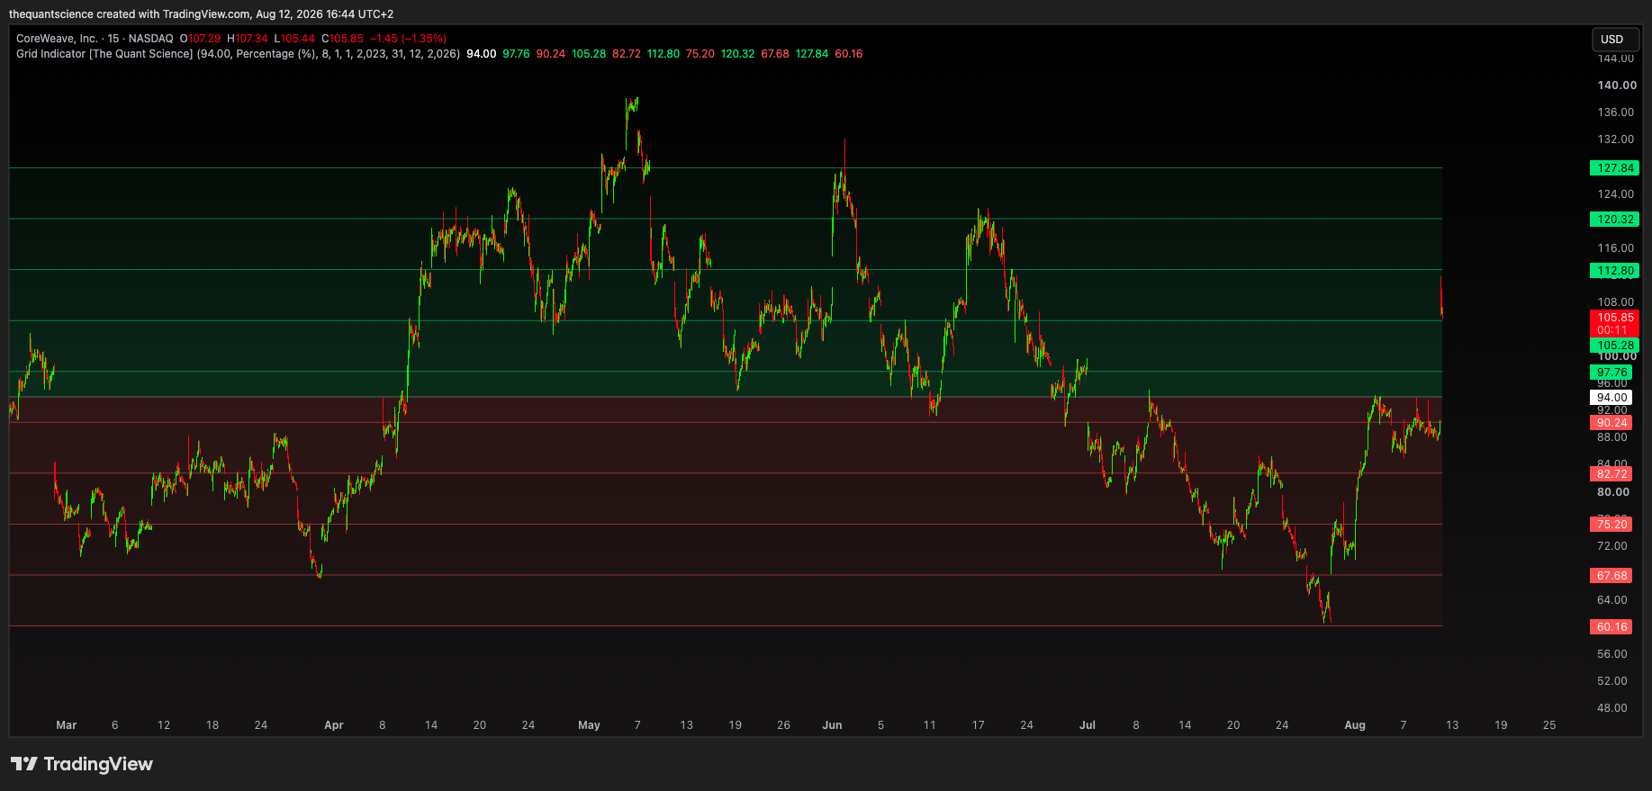Click the 48.00 price scale value
1652x791 pixels.
point(1612,708)
